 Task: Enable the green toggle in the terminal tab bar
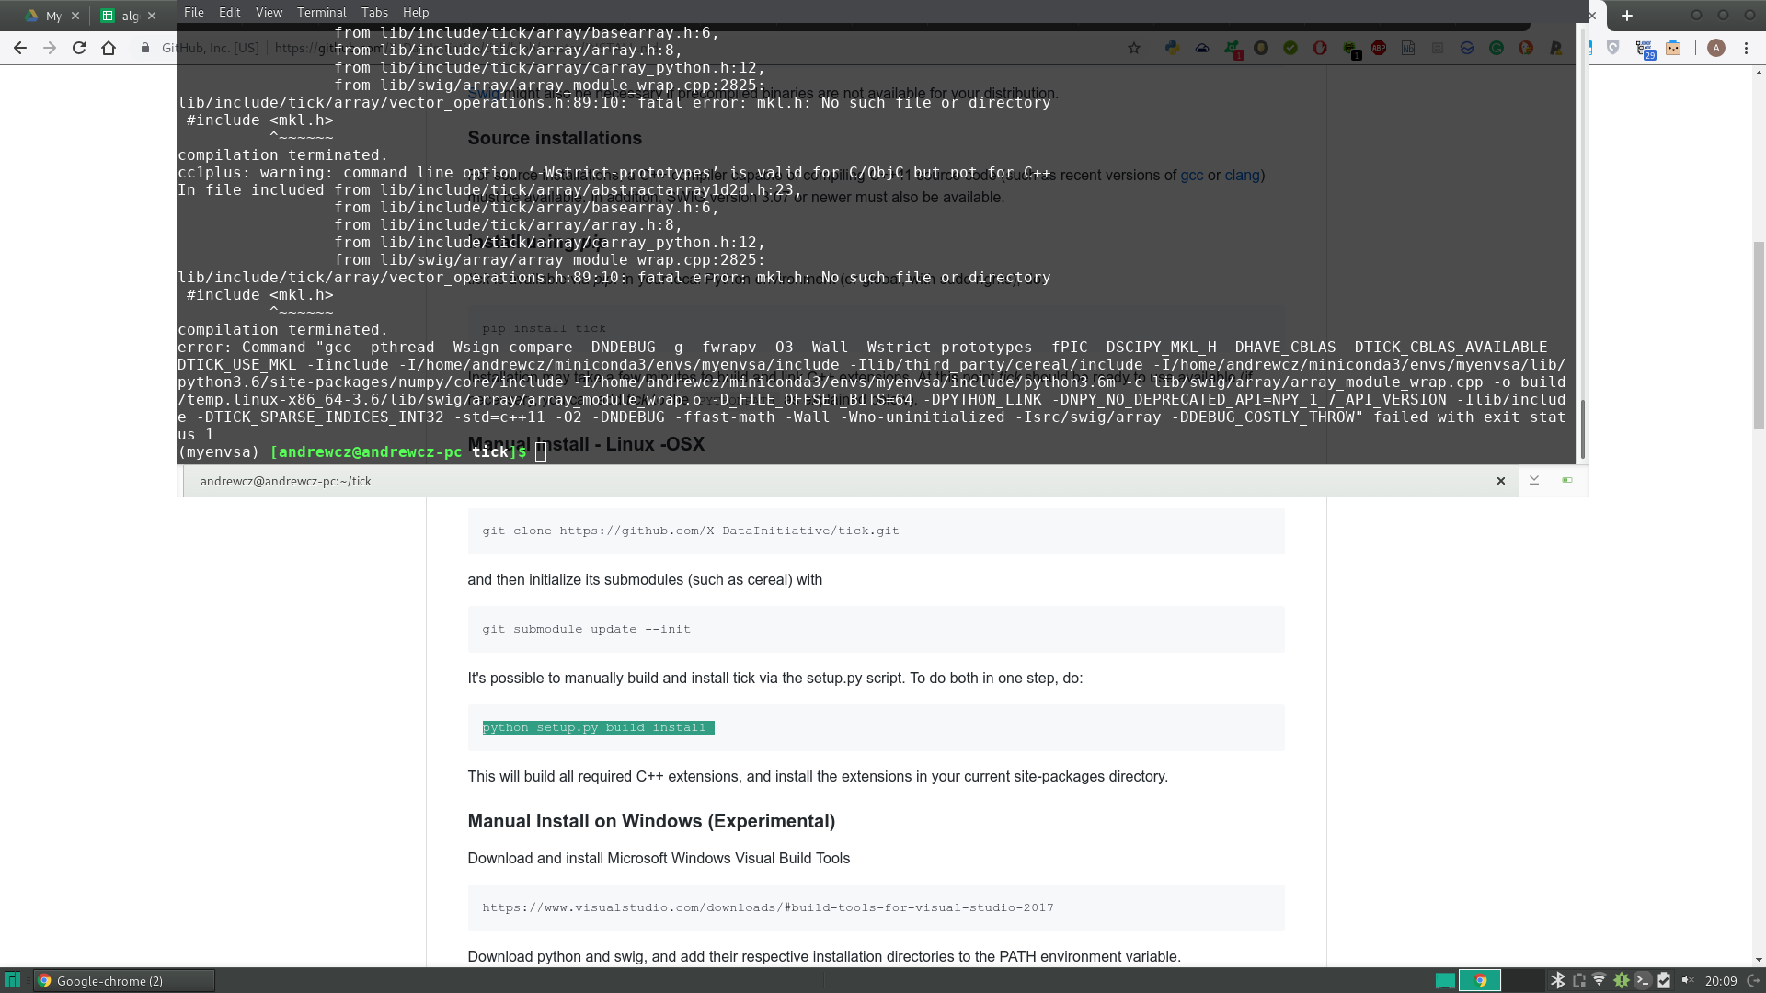[1568, 480]
